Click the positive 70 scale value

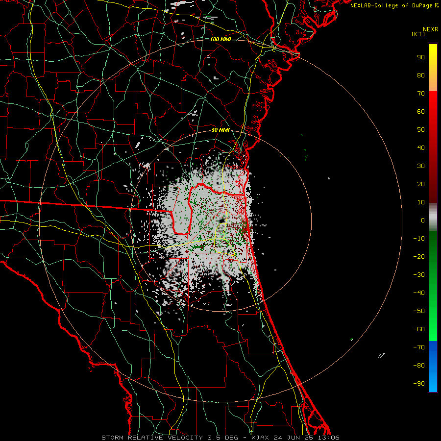pyautogui.click(x=421, y=94)
